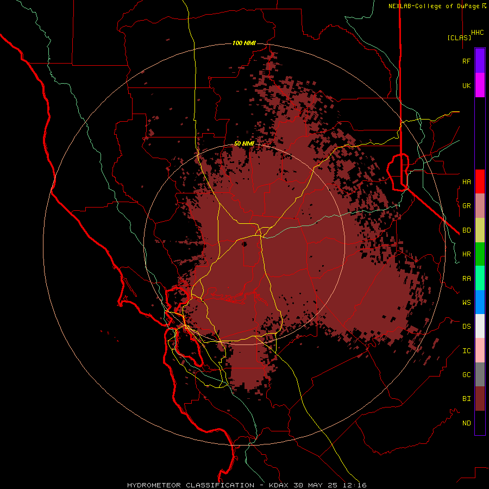Click the Hydrometeor Classification KDAX title
Screen dimensions: 489x489
point(247,485)
